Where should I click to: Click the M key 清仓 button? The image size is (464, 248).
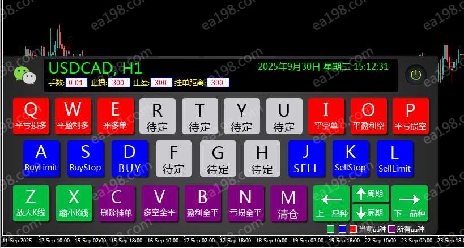pyautogui.click(x=288, y=203)
